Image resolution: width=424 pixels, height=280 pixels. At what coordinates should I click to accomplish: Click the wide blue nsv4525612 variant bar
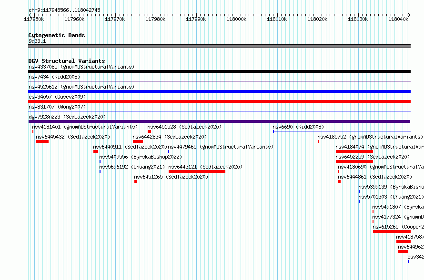(219, 91)
